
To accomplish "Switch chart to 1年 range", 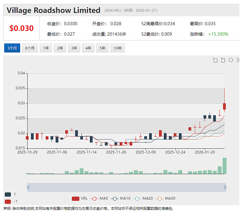I will click(46, 48).
